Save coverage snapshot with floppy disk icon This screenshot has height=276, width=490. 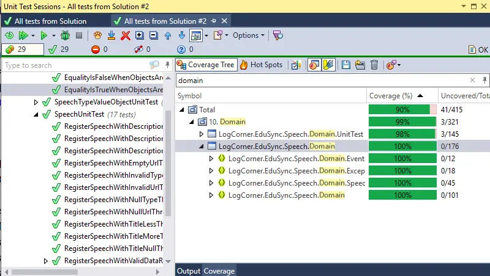(x=345, y=65)
